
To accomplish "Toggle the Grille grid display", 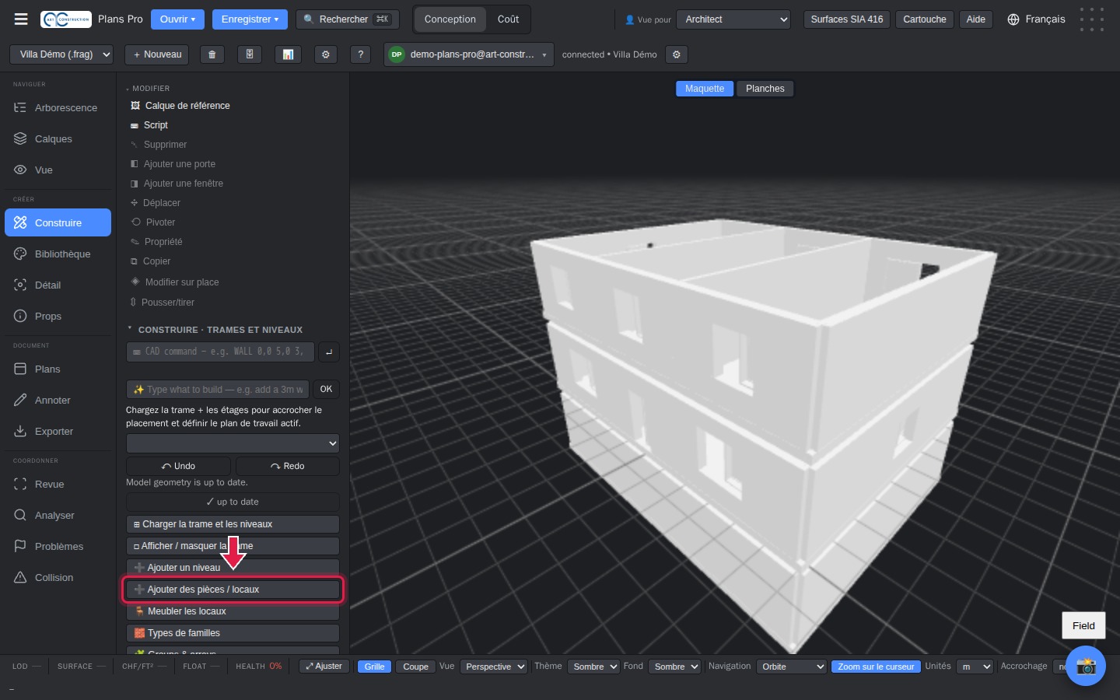I will click(x=374, y=667).
